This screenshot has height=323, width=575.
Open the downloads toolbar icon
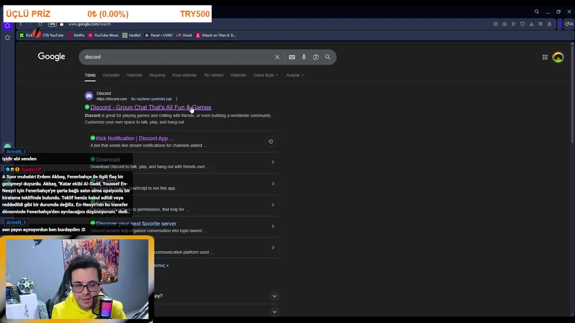click(531, 24)
